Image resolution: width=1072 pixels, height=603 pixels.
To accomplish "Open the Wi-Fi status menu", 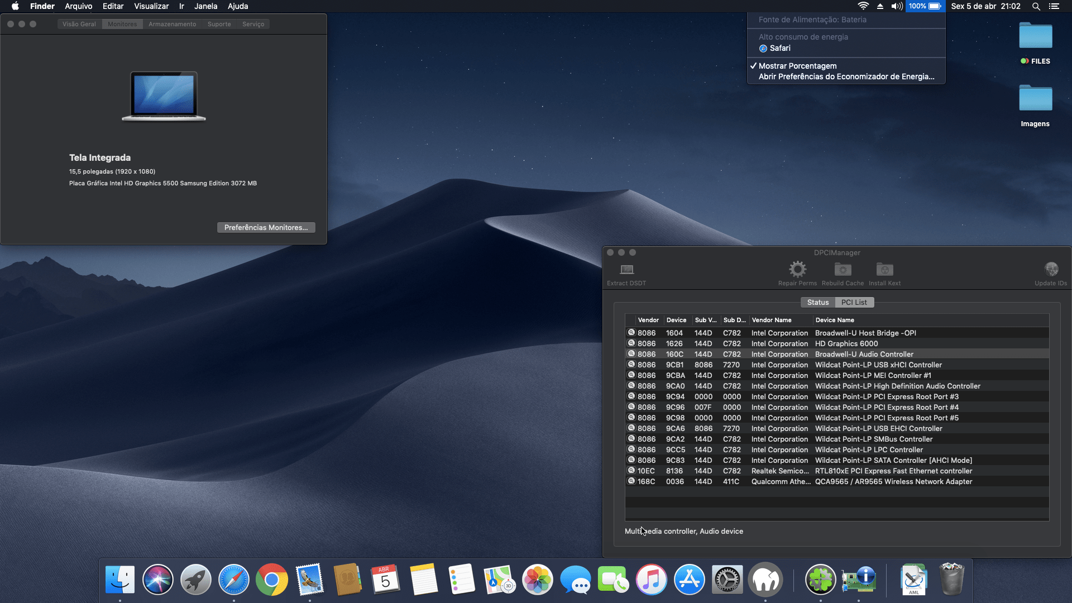I will pos(863,6).
